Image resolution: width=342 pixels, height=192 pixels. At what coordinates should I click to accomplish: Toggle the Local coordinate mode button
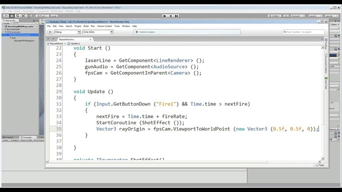click(52, 16)
